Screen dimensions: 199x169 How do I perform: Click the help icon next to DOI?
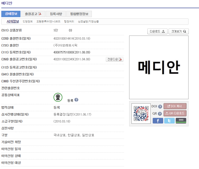click(x=160, y=107)
